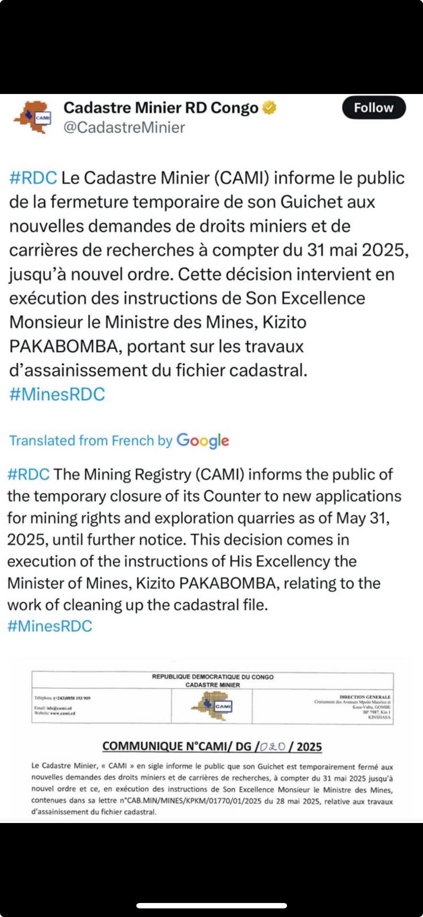423x917 pixels.
Task: Tap the French tweet body text
Action: coord(201,274)
